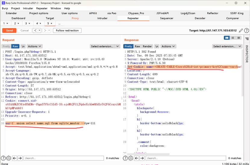The image size is (250, 165).
Task: Go forward to next request in history
Action: coord(45,31)
